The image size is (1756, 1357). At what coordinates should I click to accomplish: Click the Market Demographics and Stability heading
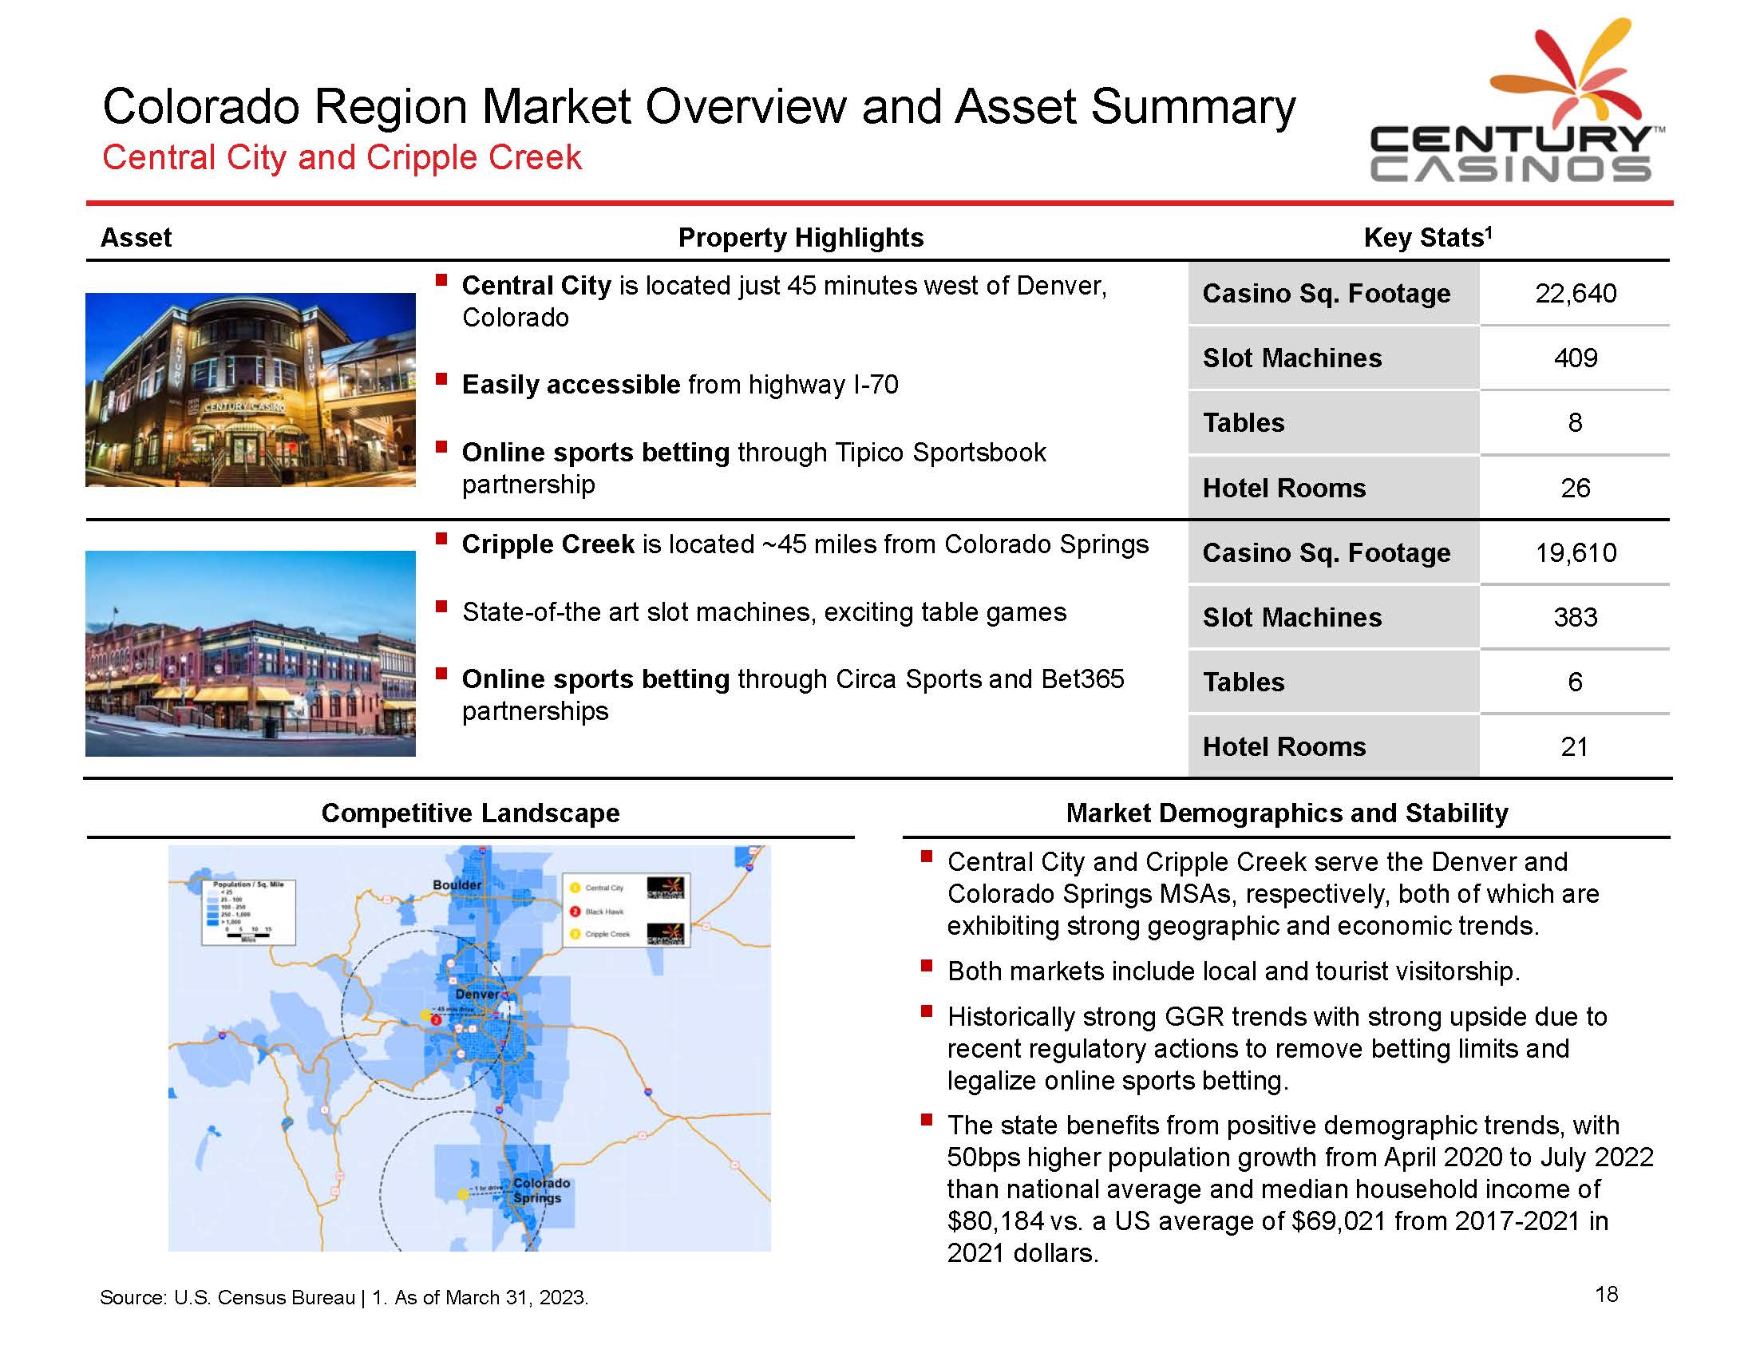tap(1287, 813)
